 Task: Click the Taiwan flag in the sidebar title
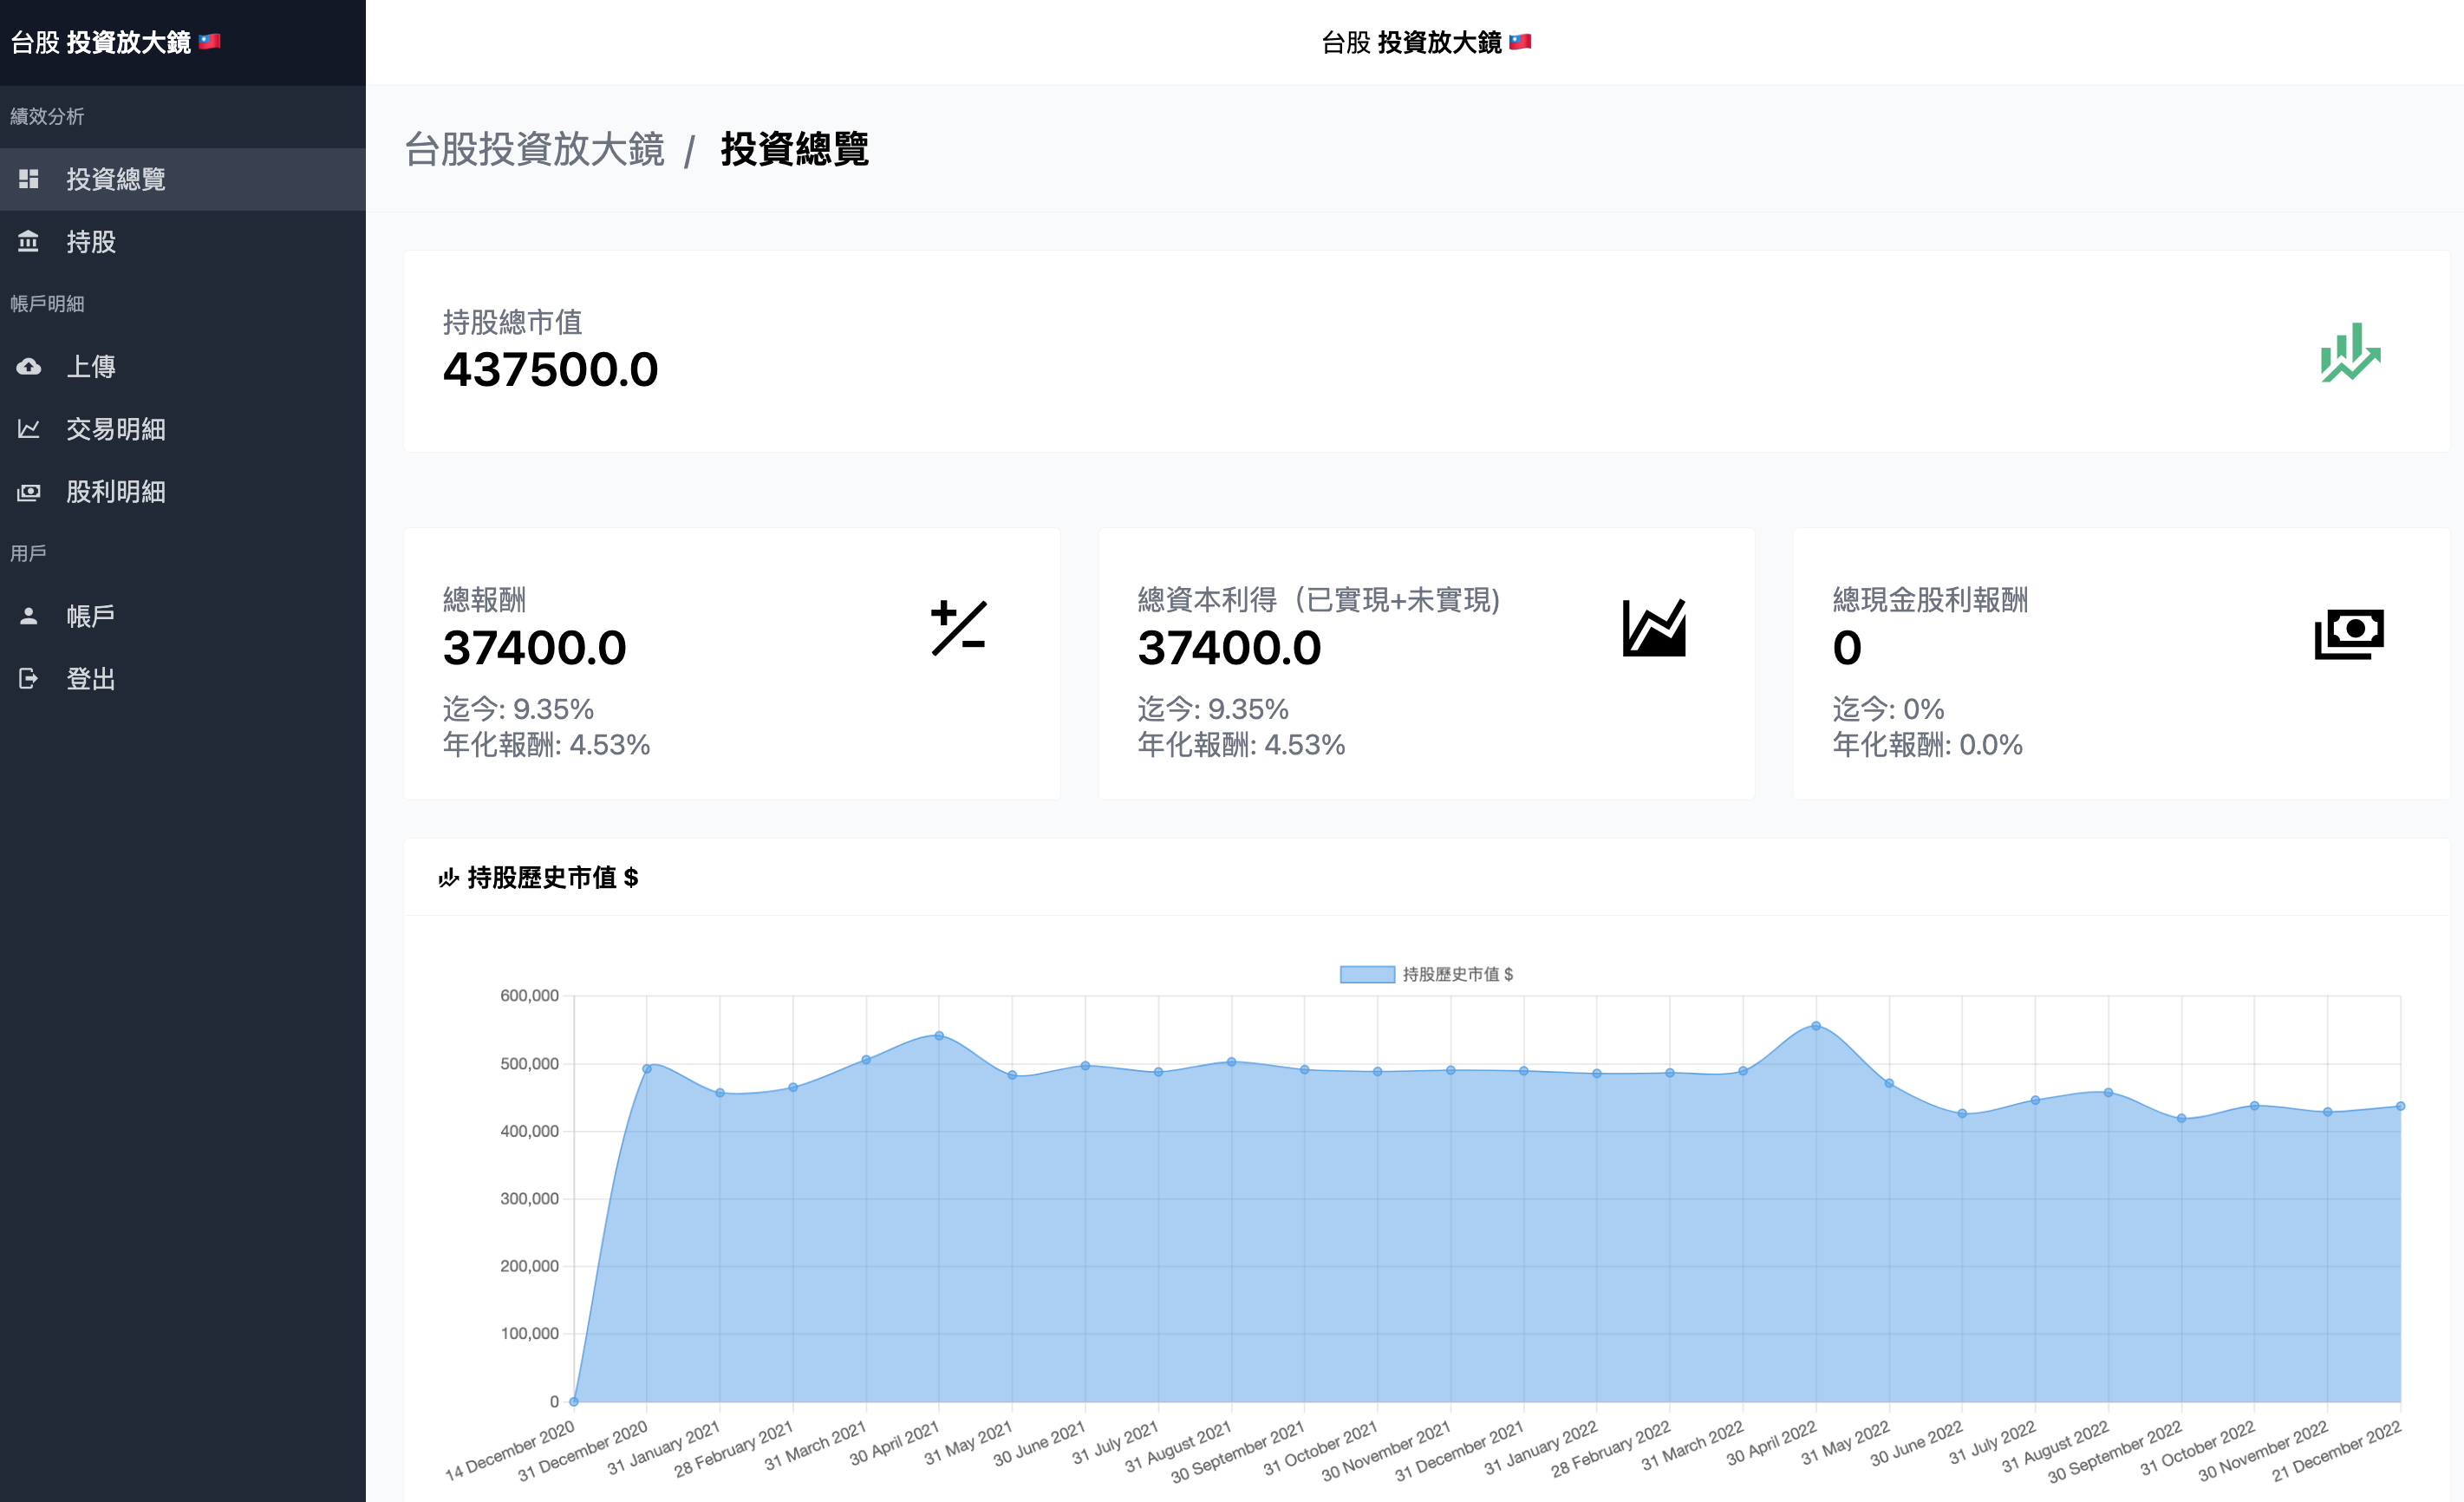[209, 42]
